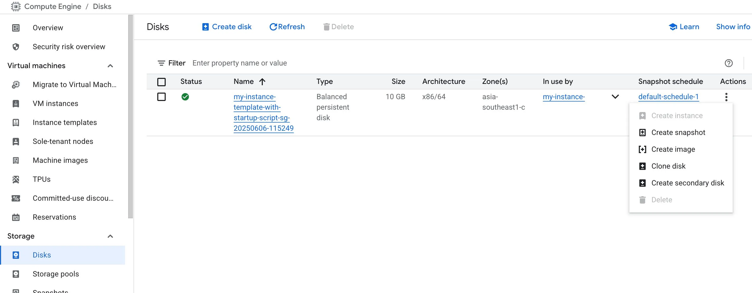The height and width of the screenshot is (293, 752).
Task: Click the Disks breadcrumb
Action: (x=102, y=6)
